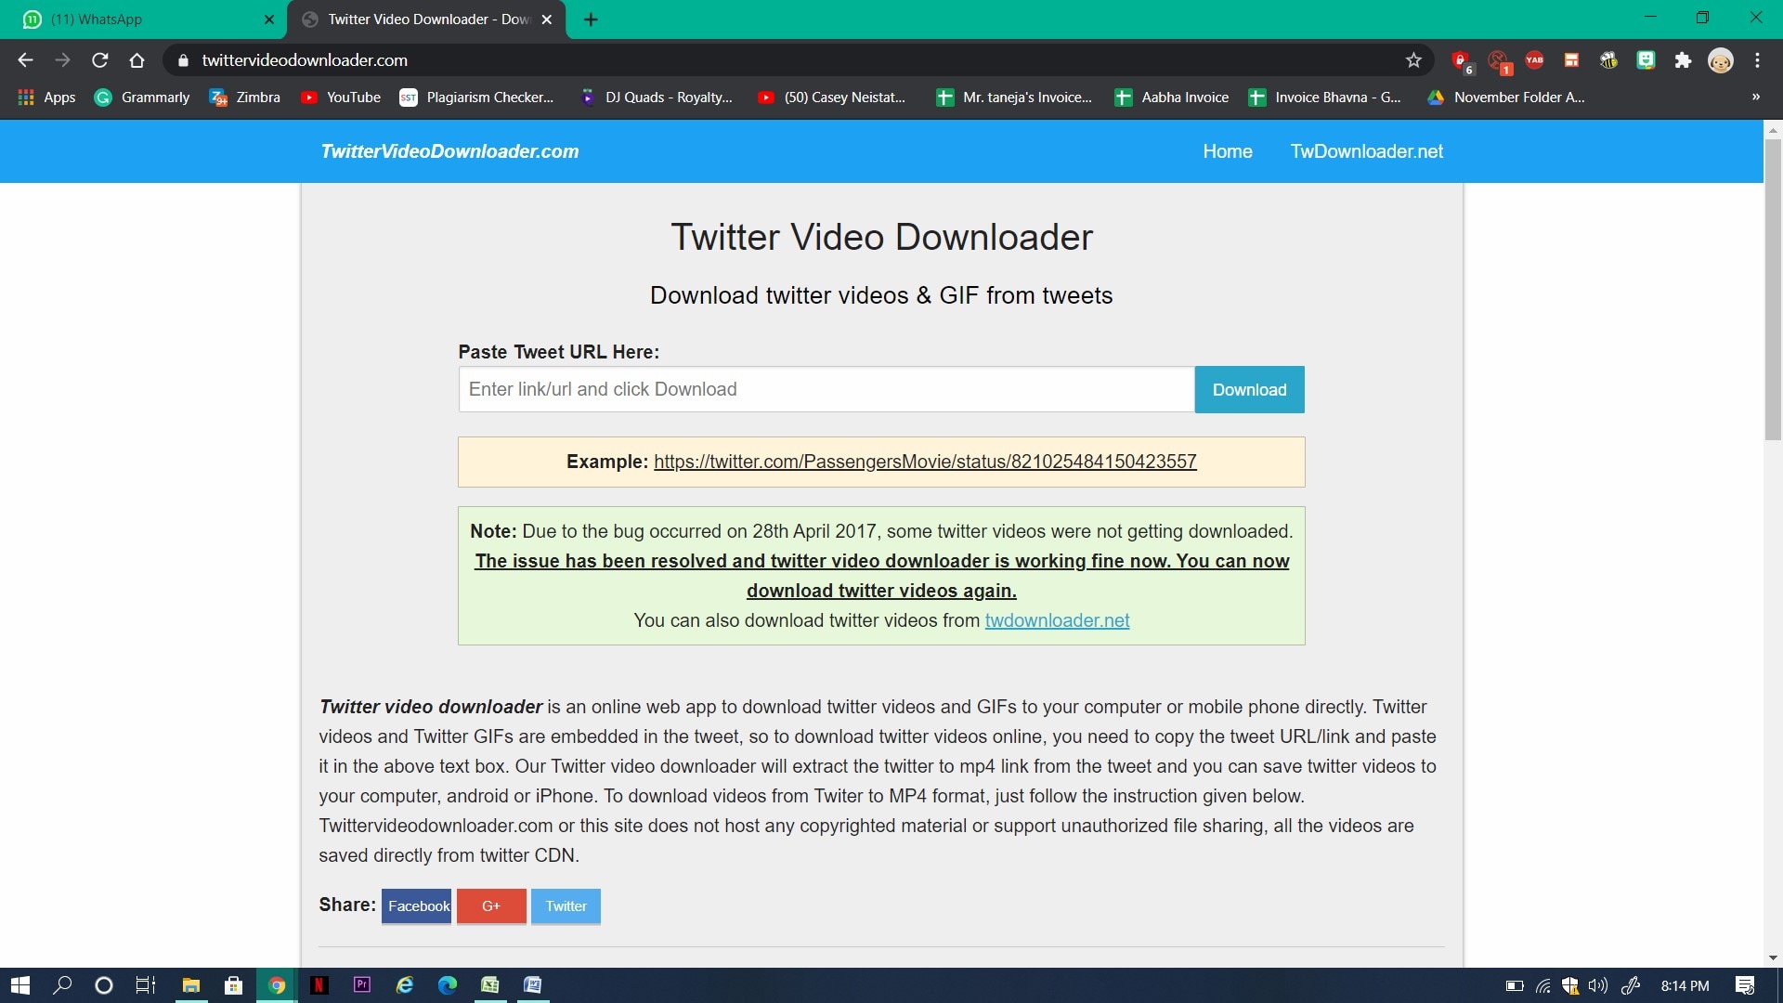
Task: Click the example tweet URL link
Action: [x=926, y=461]
